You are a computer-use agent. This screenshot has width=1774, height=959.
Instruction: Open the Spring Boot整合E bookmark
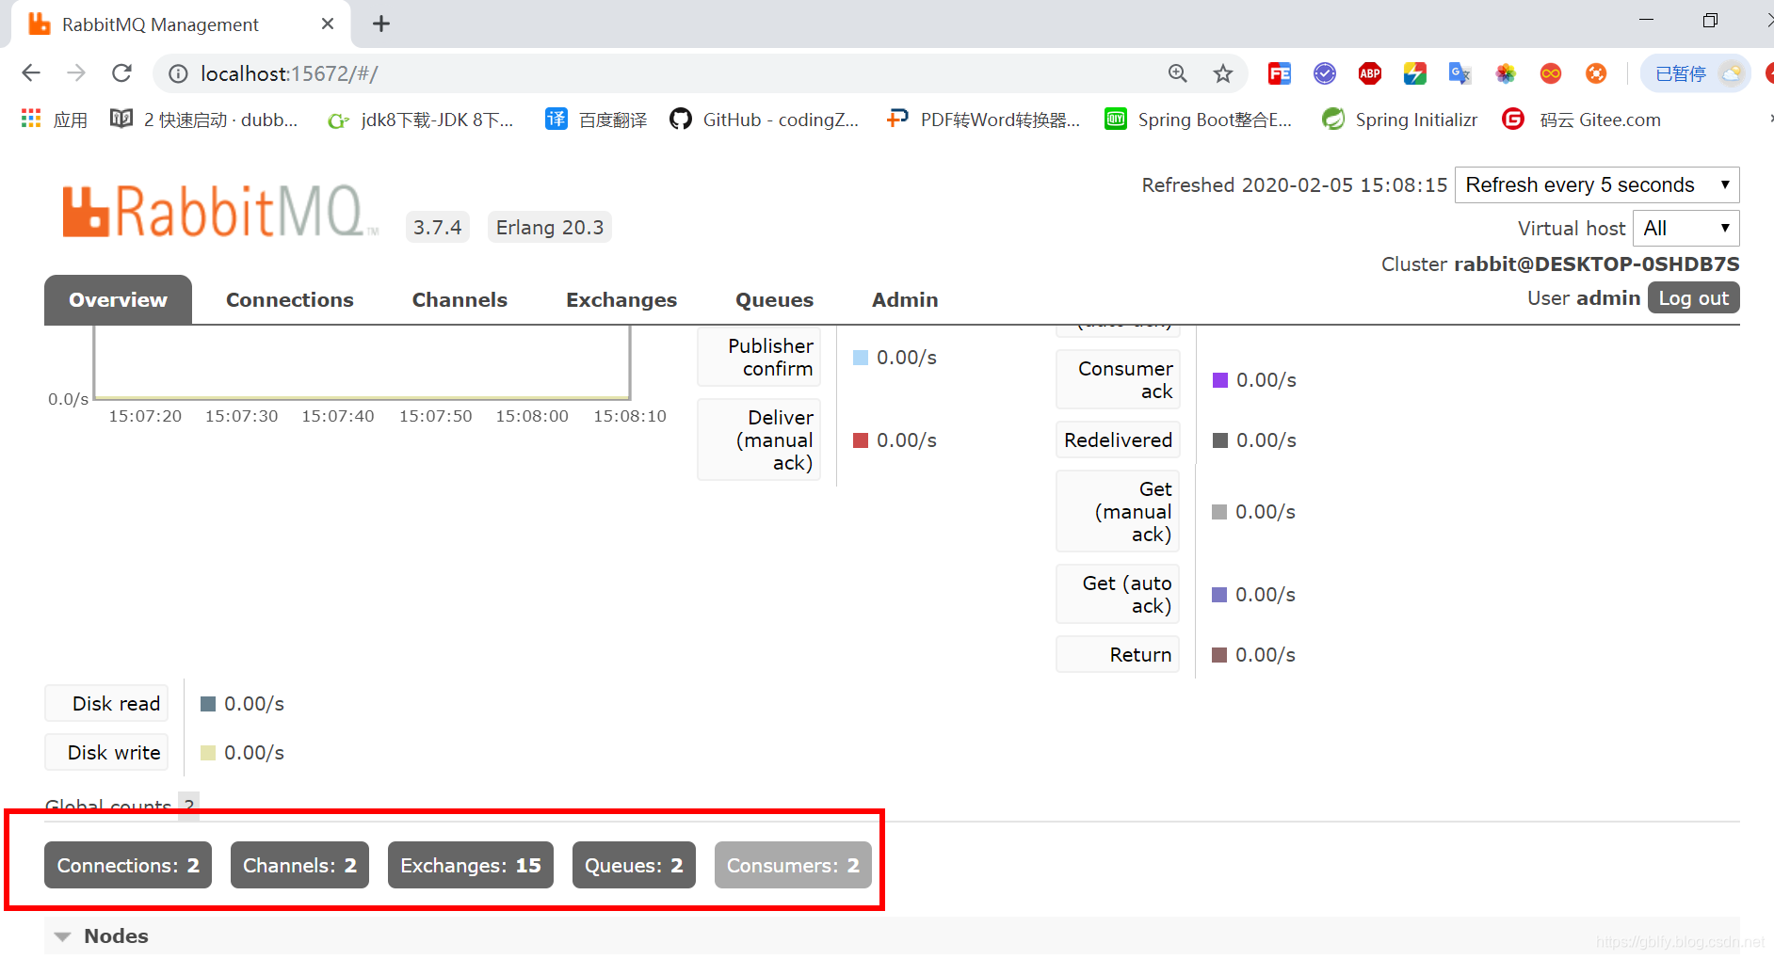(1199, 120)
